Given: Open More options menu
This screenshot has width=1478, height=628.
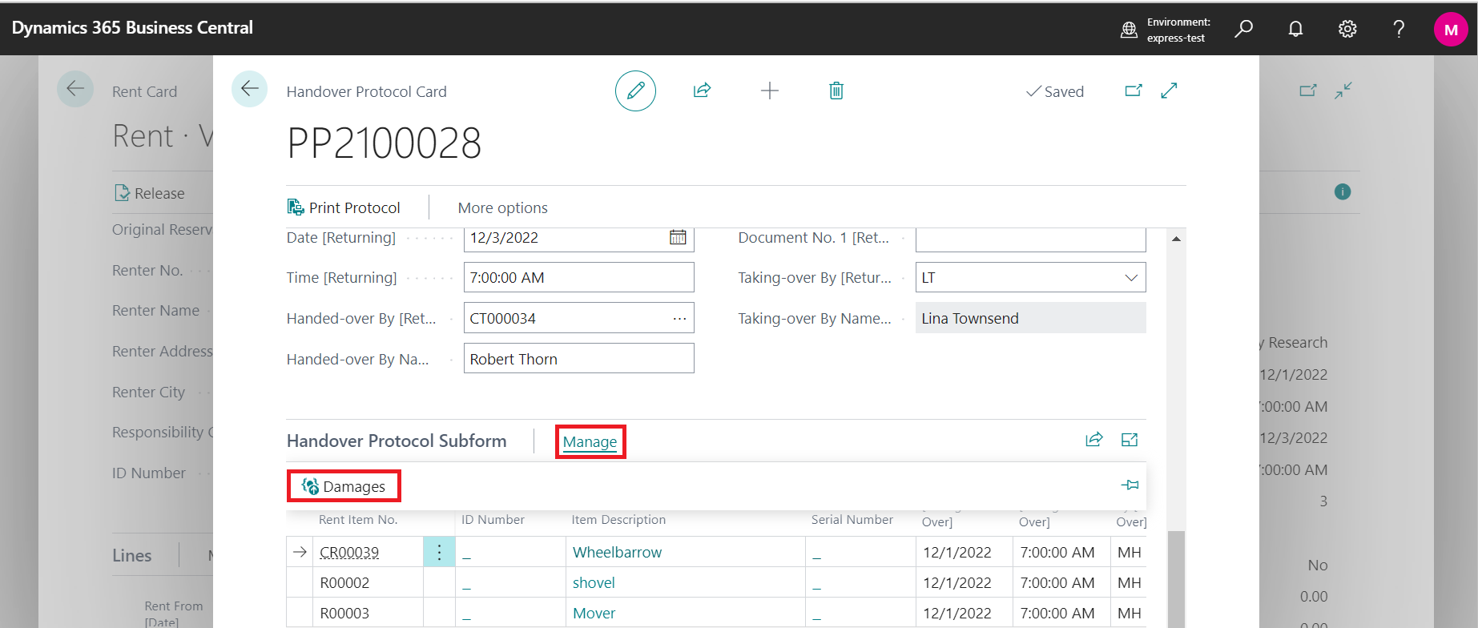Looking at the screenshot, I should (x=502, y=208).
